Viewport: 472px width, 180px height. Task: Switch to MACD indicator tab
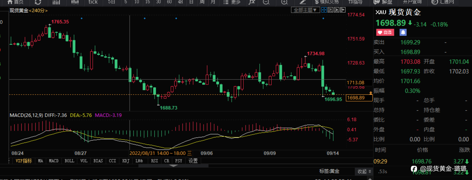[x=54, y=161]
